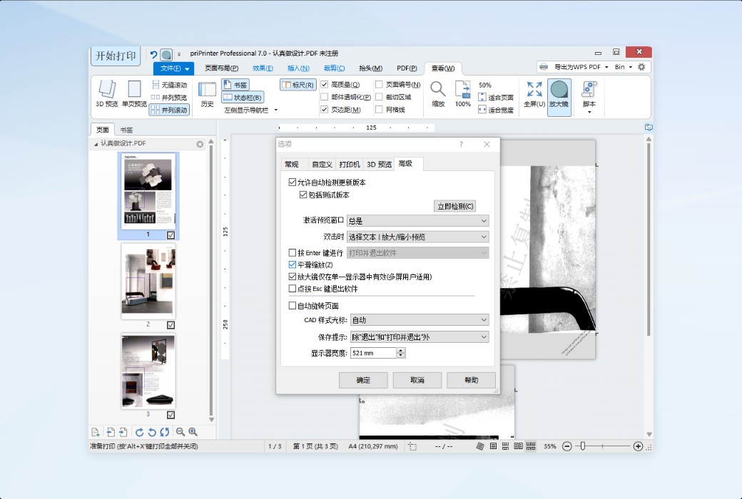
Task: Toggle the 书签 bookmark pane button
Action: [x=235, y=85]
